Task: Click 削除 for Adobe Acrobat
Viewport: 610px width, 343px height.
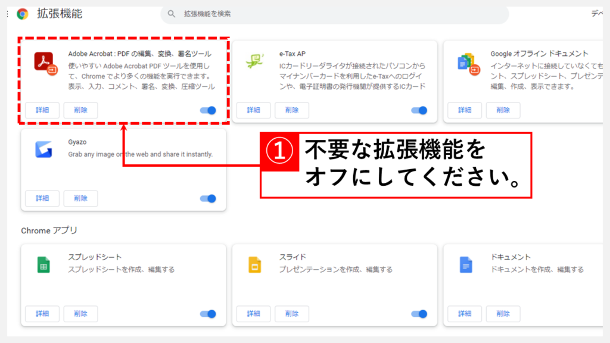Action: point(80,110)
